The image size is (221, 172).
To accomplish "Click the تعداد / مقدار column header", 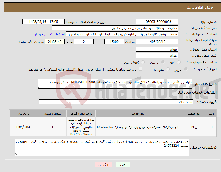I will click(52, 114).
